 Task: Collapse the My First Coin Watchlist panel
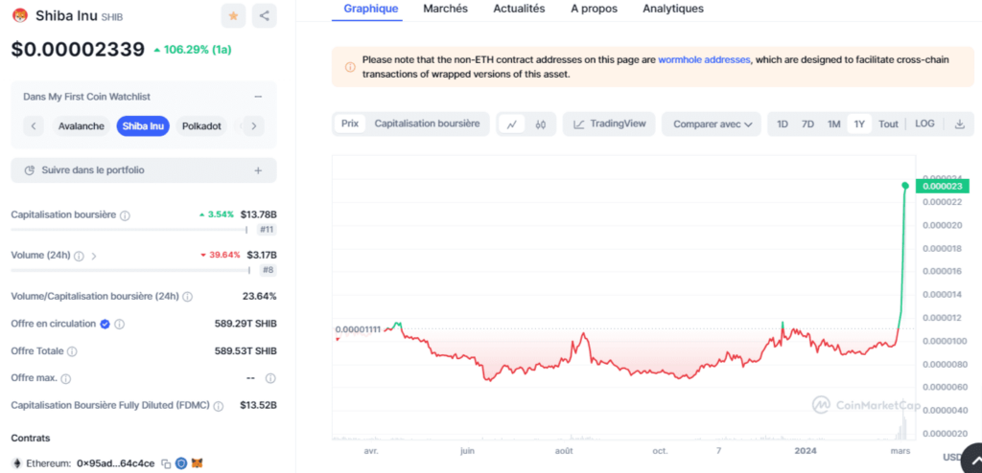click(x=258, y=97)
